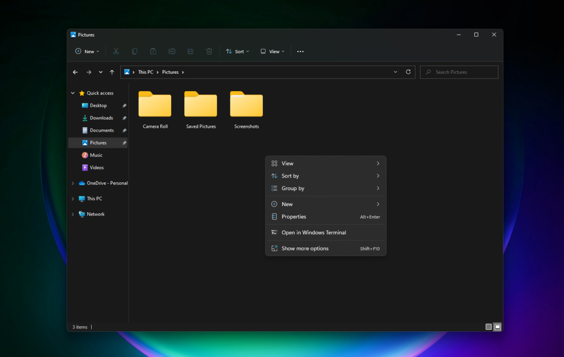
Task: Open Desktop in Quick access
Action: tap(98, 106)
